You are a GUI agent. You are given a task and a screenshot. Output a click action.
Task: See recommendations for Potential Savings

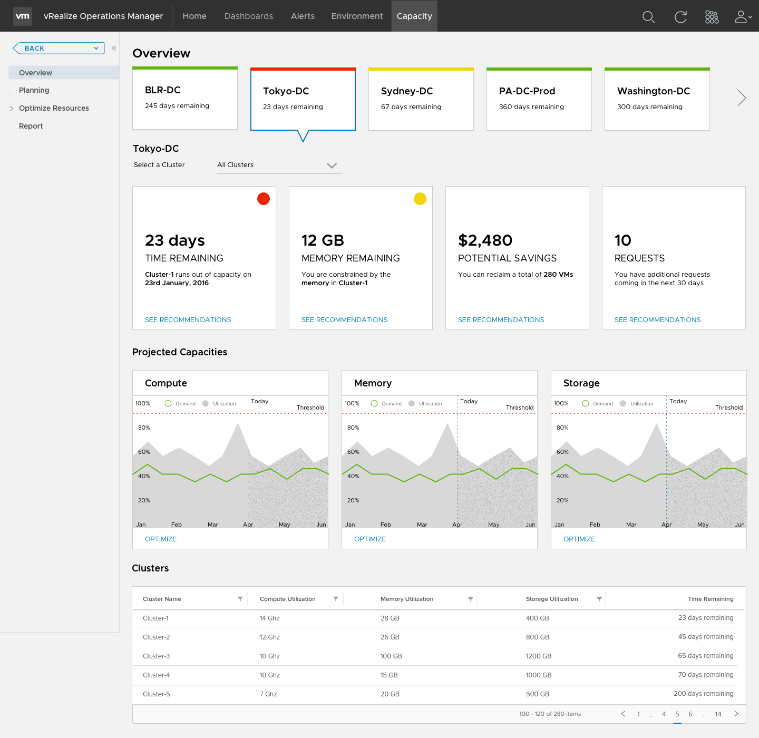coord(501,320)
